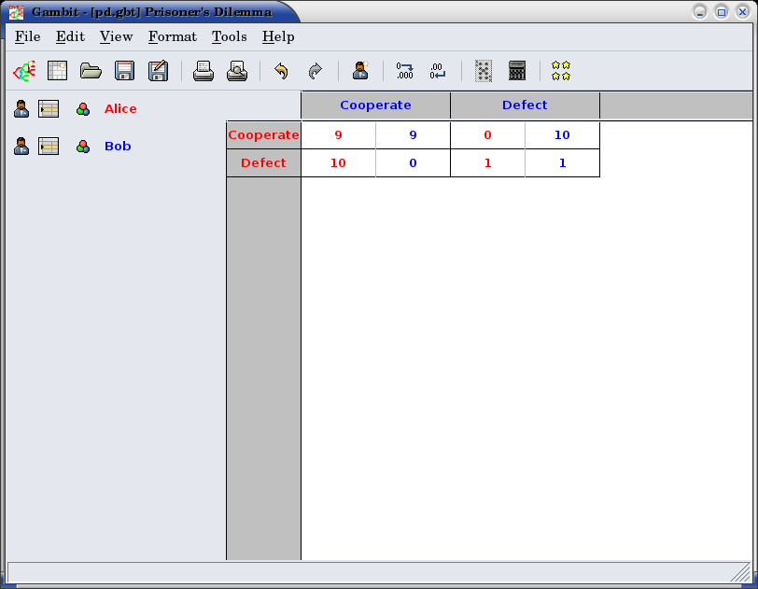Screen dimensions: 758x589
Task: Save the game with the floppy icon
Action: [124, 71]
